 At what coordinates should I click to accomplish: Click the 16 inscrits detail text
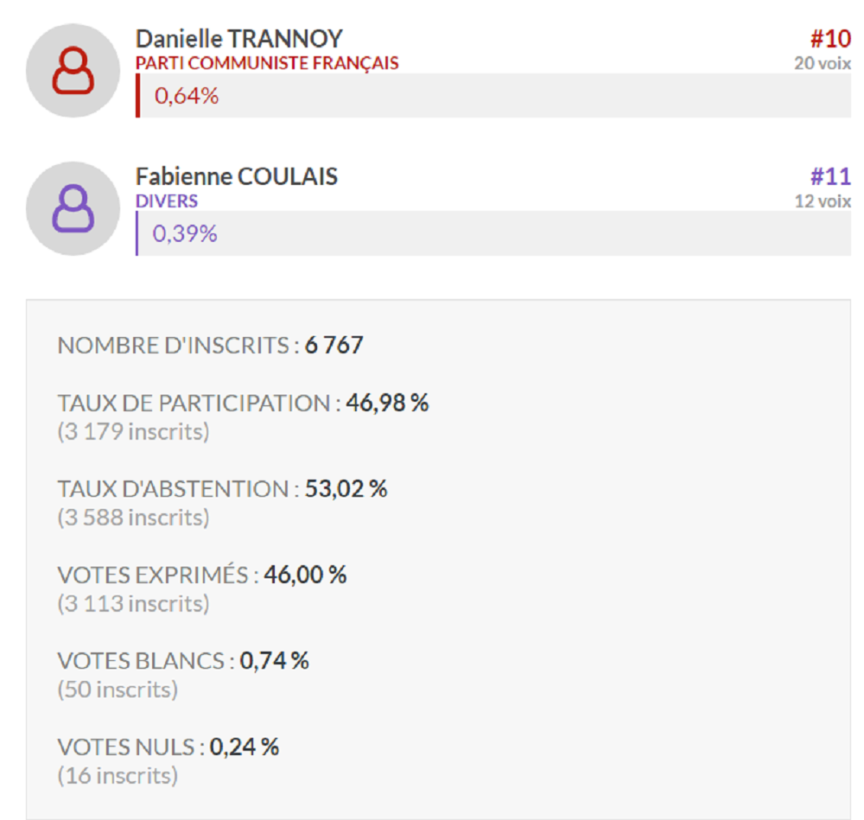coord(118,776)
